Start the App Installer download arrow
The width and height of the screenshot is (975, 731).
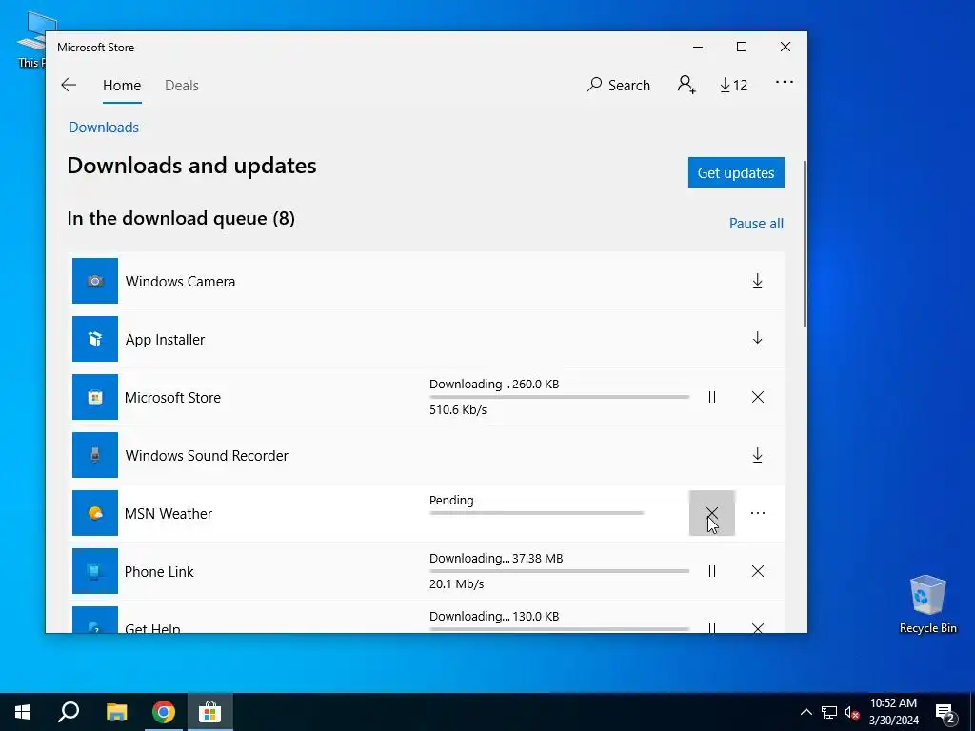pyautogui.click(x=757, y=340)
